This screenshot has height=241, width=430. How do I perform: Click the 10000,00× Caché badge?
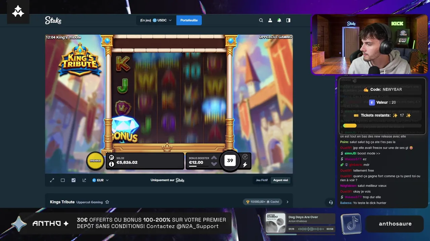263,202
